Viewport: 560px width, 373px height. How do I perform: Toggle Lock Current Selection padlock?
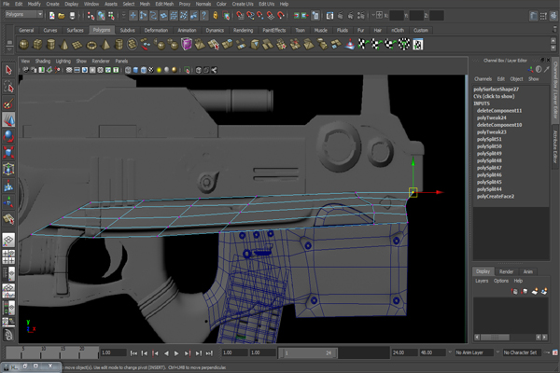pyautogui.click(x=216, y=15)
